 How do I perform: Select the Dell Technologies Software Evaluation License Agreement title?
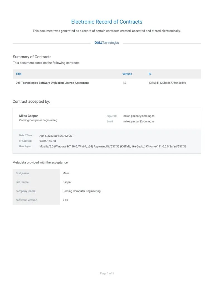coord(52,83)
